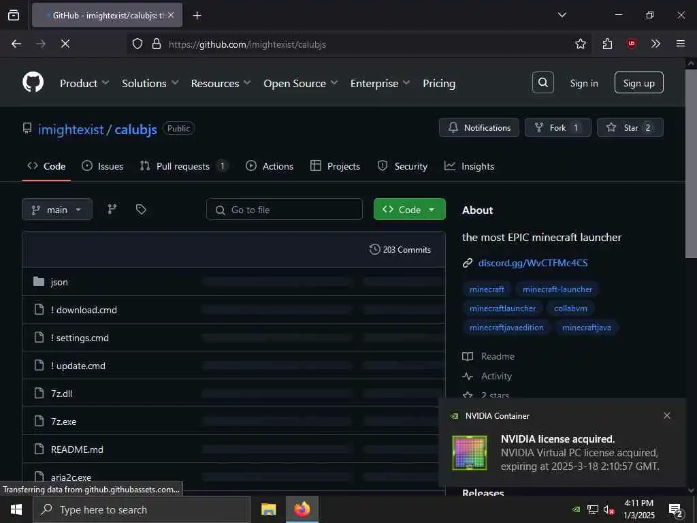Open the Windows Start menu
Image resolution: width=697 pixels, height=523 pixels.
[16, 509]
